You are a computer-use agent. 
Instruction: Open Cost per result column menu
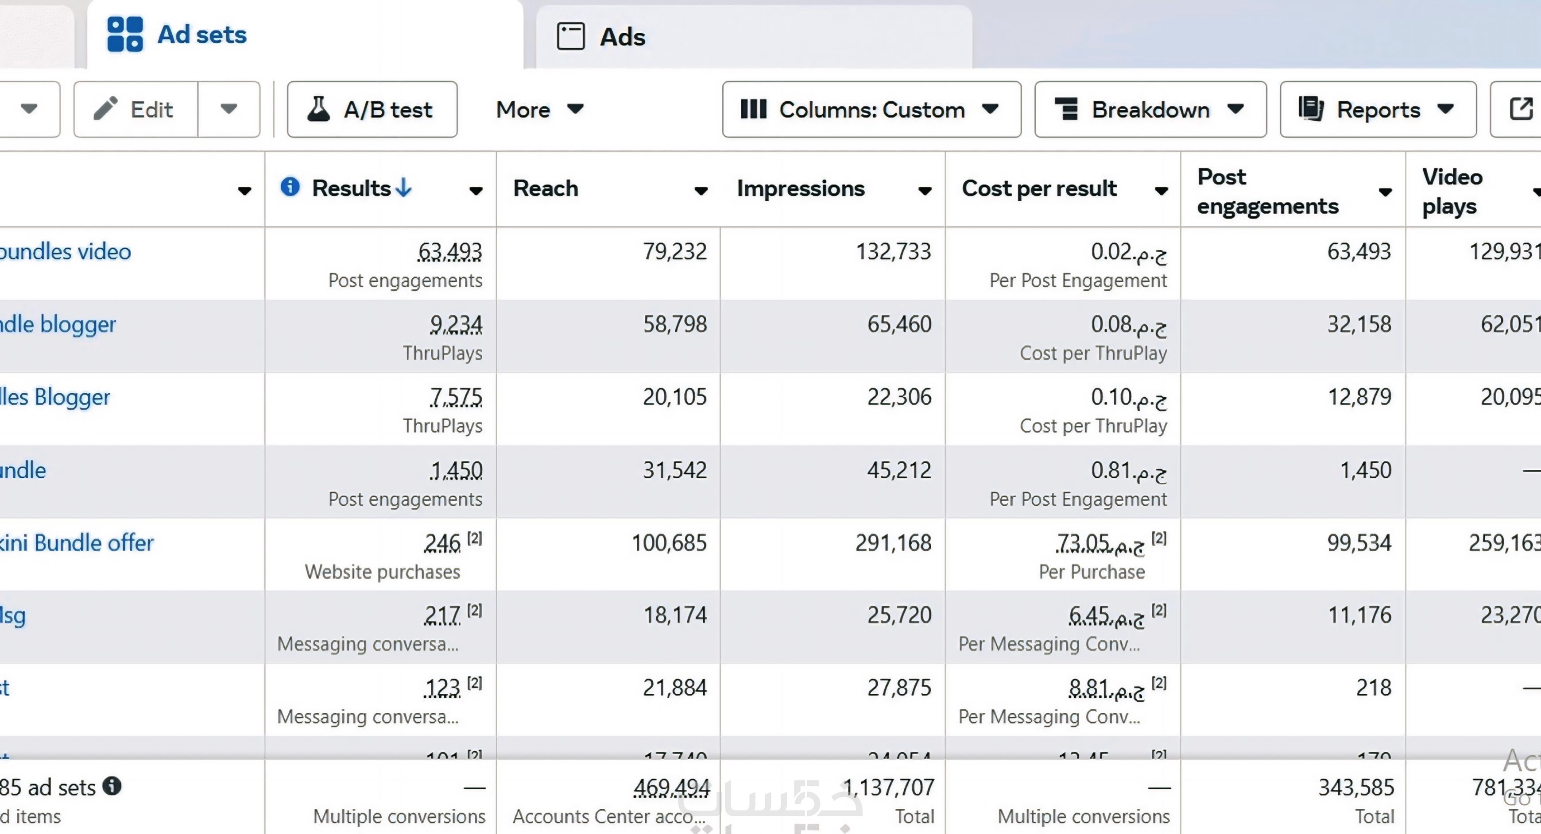1161,191
